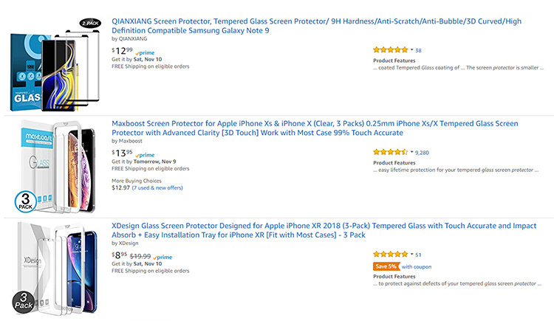Viewport: 554px width, 332px height.
Task: Expand the rating dropdown arrow for QIANXIANG
Action: (411, 49)
